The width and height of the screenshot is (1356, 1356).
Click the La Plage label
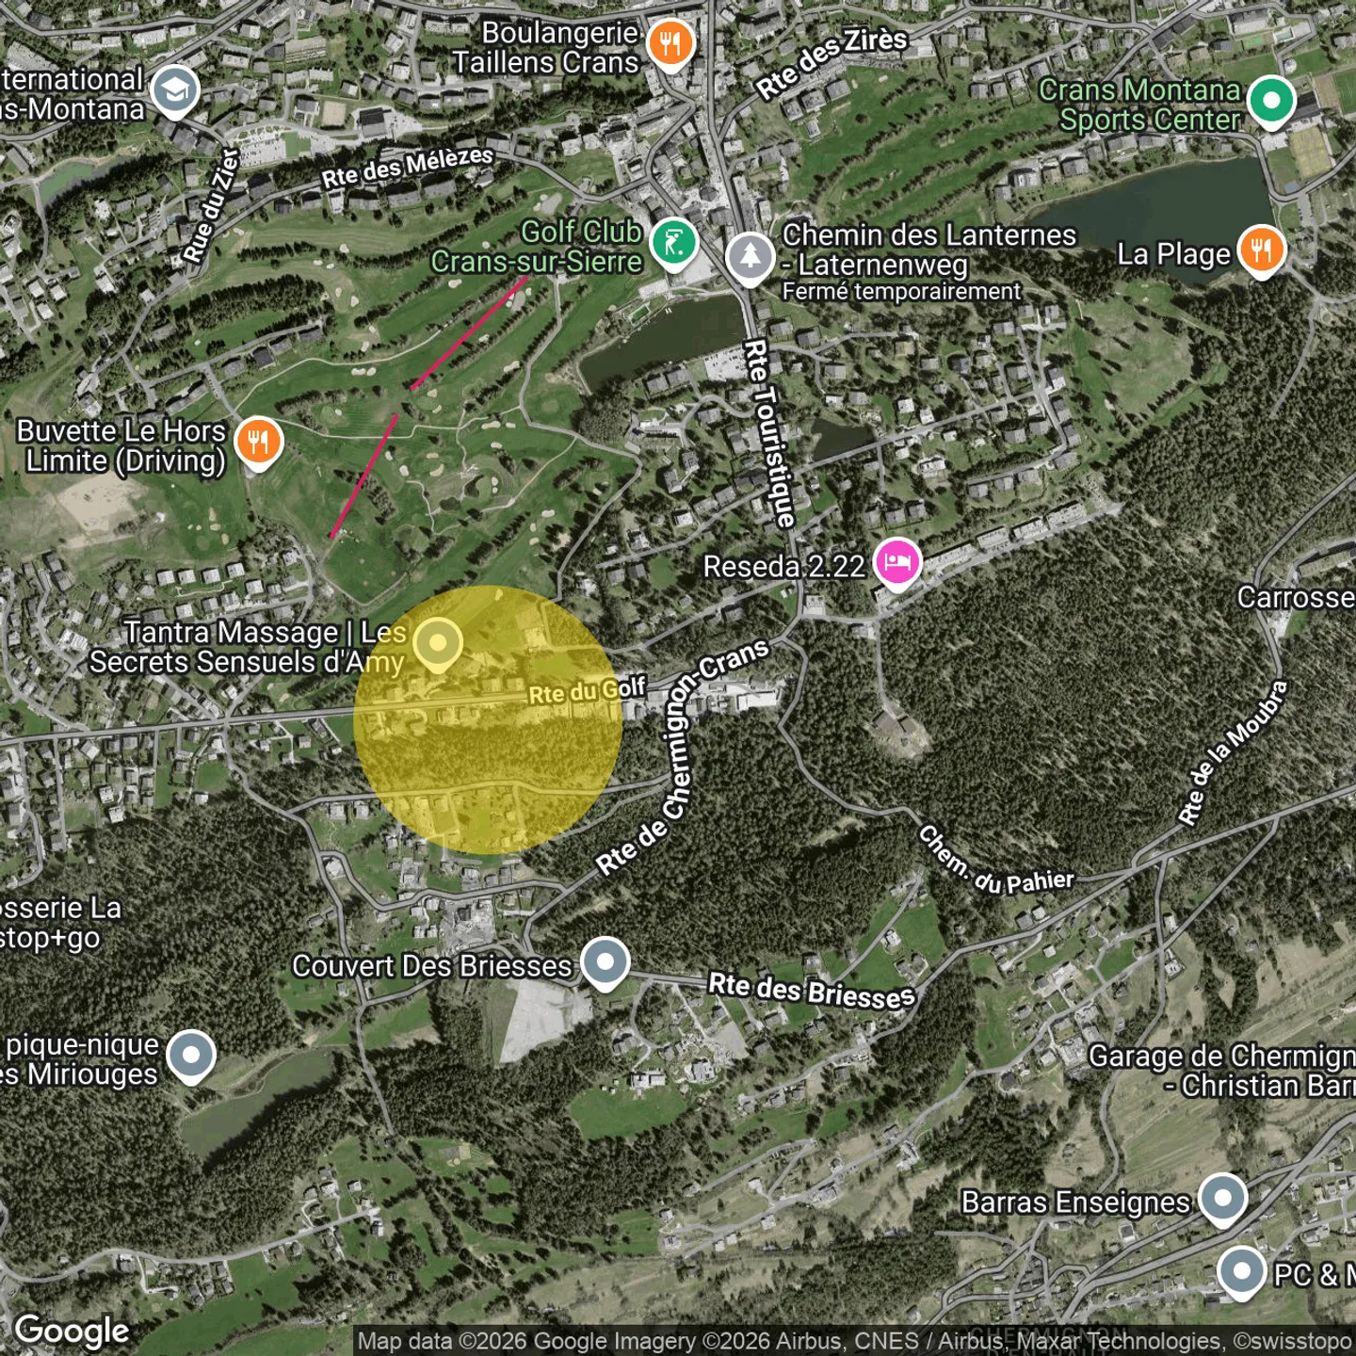click(x=1173, y=254)
